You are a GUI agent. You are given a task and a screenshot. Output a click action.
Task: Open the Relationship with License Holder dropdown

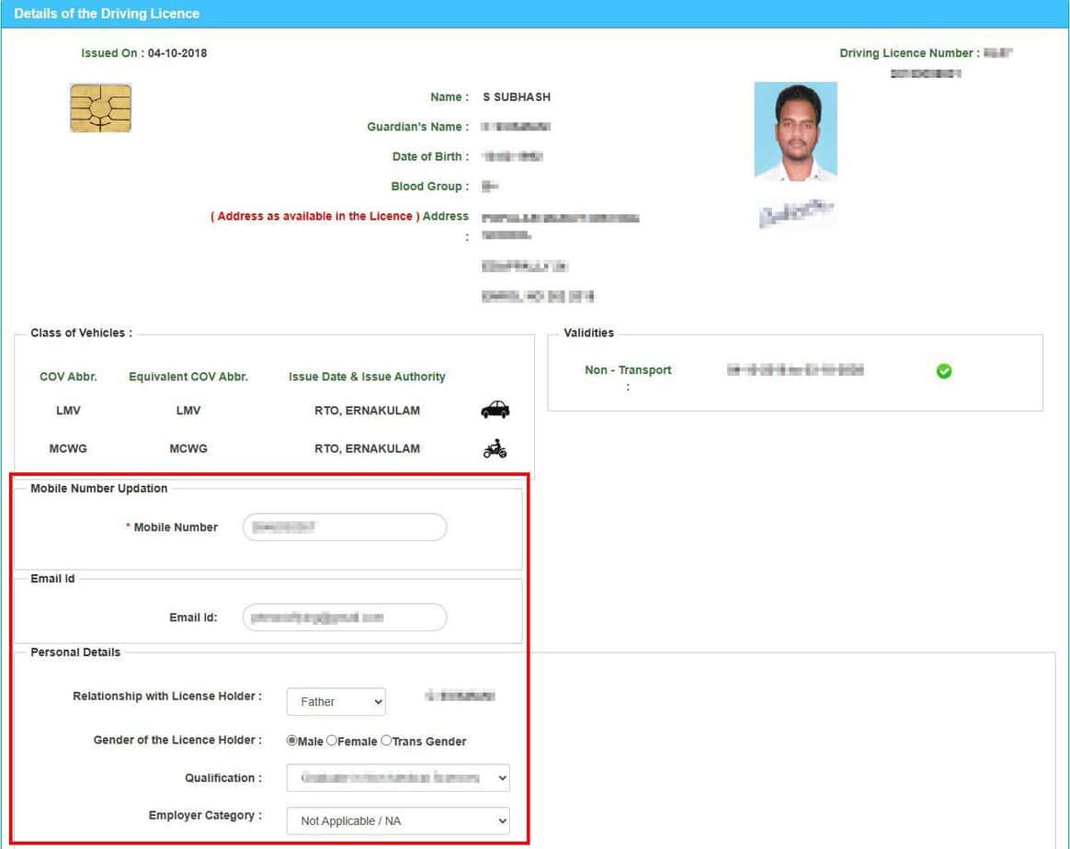pos(336,701)
